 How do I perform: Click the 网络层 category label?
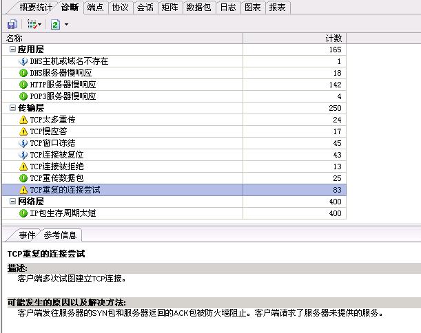click(31, 202)
